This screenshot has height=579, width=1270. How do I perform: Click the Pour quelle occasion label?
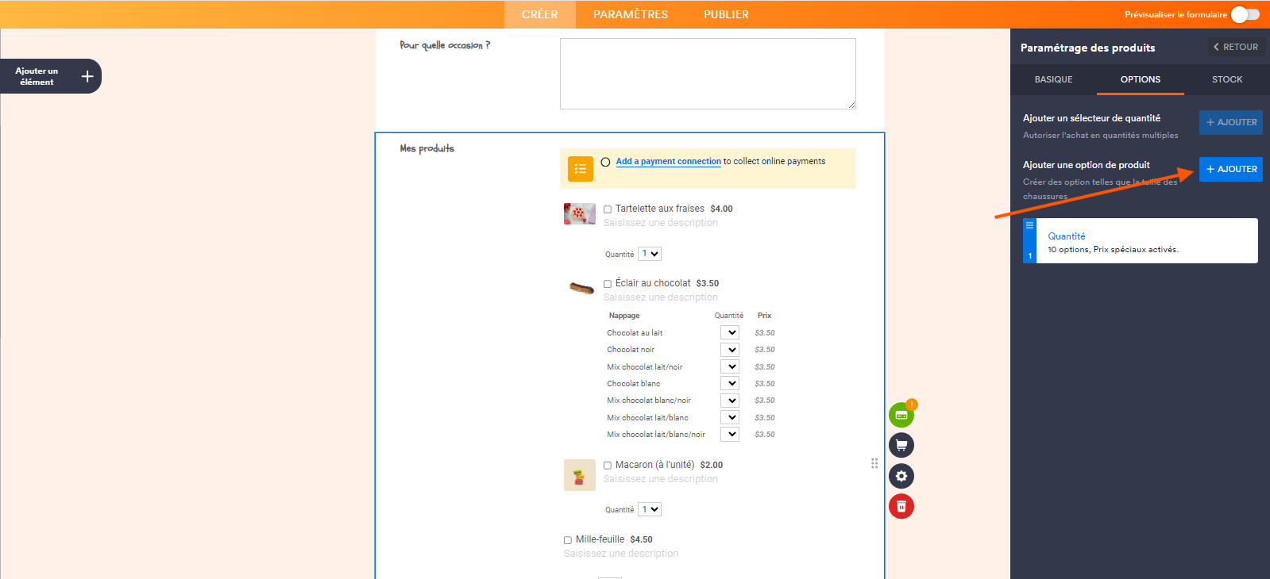(445, 45)
